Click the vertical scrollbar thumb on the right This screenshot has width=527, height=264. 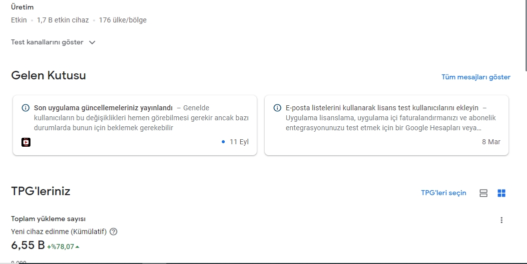click(x=526, y=35)
